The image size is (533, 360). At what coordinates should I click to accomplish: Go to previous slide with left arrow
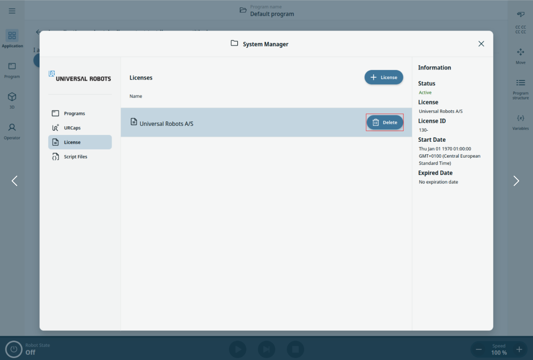(15, 181)
